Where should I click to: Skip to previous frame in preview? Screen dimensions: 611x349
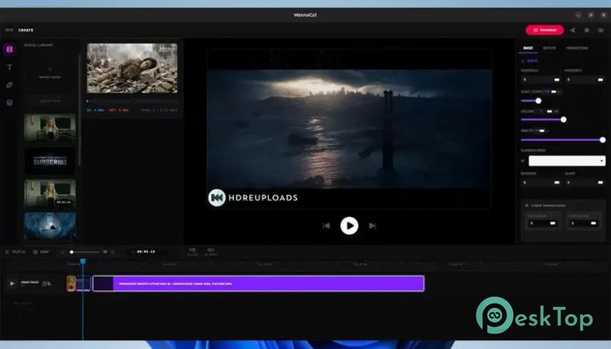(x=326, y=225)
